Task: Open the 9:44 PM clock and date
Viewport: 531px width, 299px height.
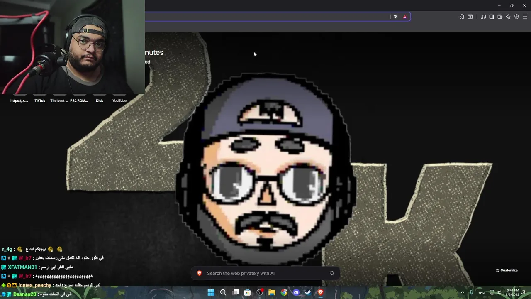Action: point(513,292)
